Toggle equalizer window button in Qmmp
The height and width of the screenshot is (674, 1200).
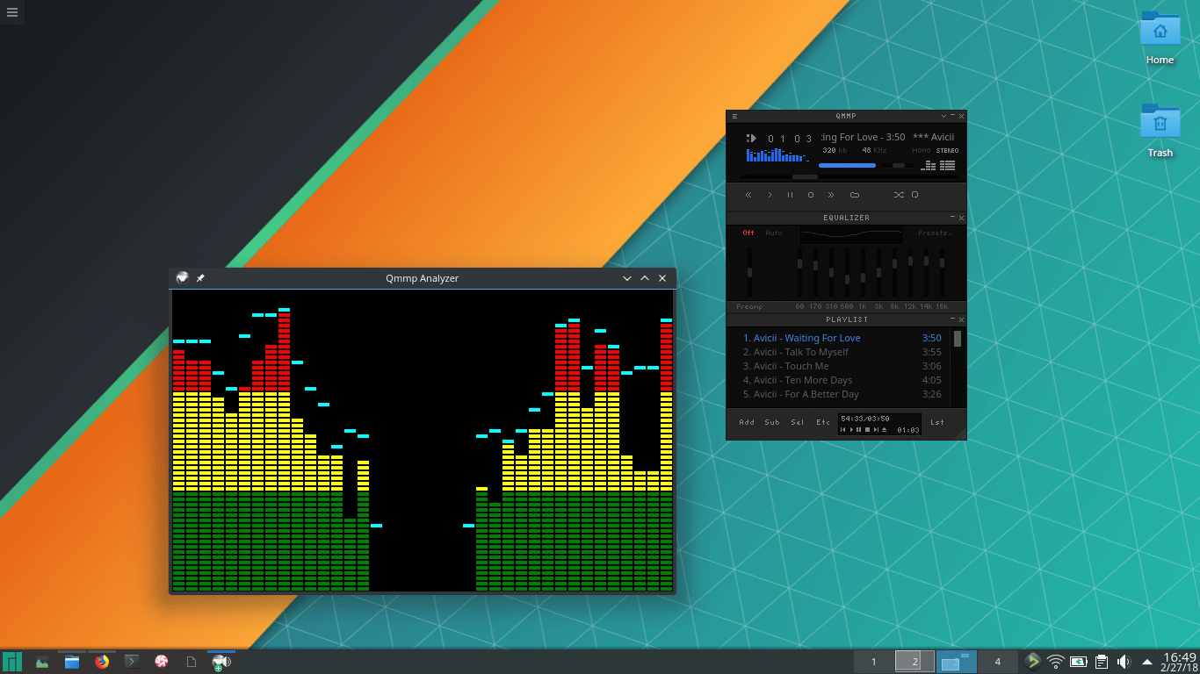[x=929, y=165]
